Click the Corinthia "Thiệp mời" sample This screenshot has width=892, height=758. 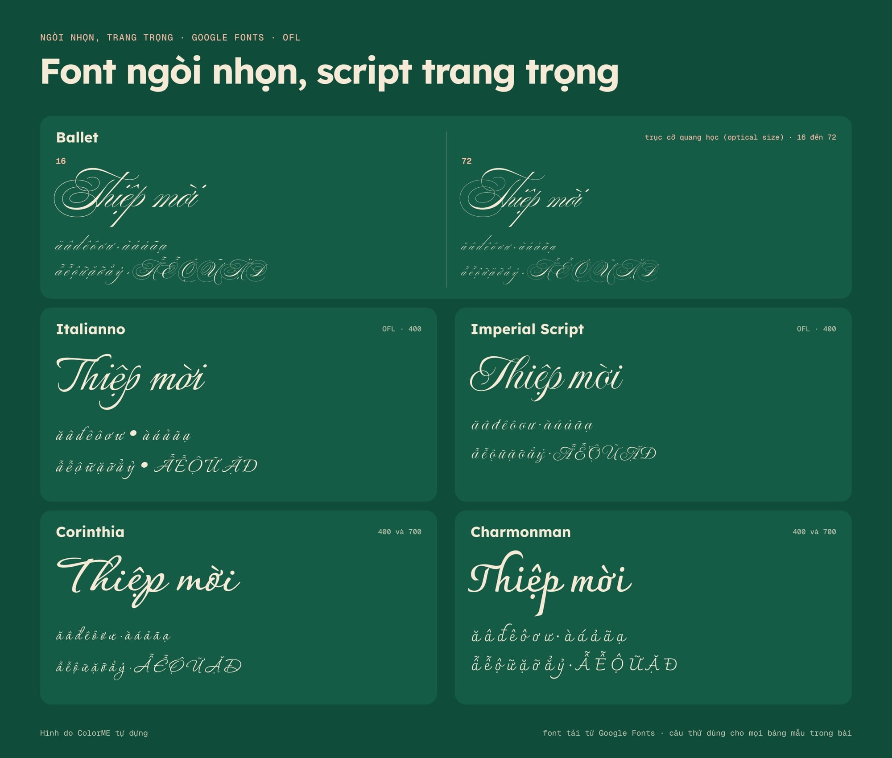point(149,581)
